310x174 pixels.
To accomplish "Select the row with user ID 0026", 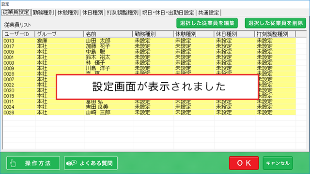I will click(149, 113).
